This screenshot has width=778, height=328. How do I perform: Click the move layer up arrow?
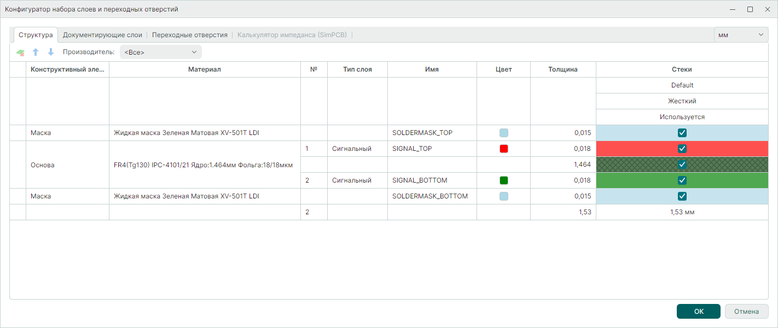36,52
